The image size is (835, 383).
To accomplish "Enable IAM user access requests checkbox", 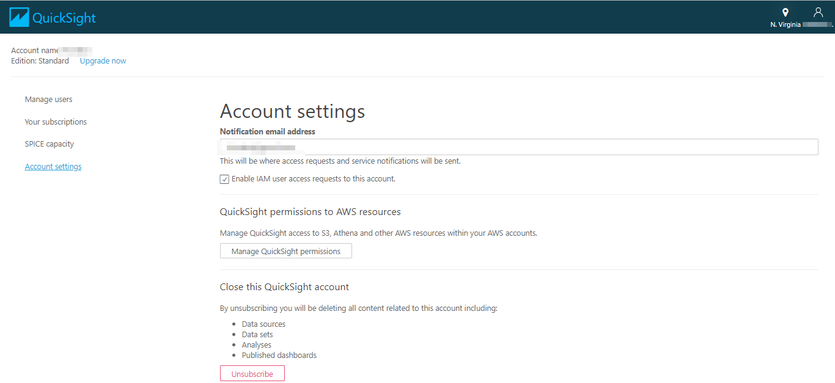I will pos(224,179).
